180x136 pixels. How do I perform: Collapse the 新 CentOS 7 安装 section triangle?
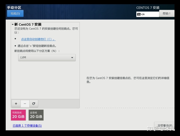point(13,24)
